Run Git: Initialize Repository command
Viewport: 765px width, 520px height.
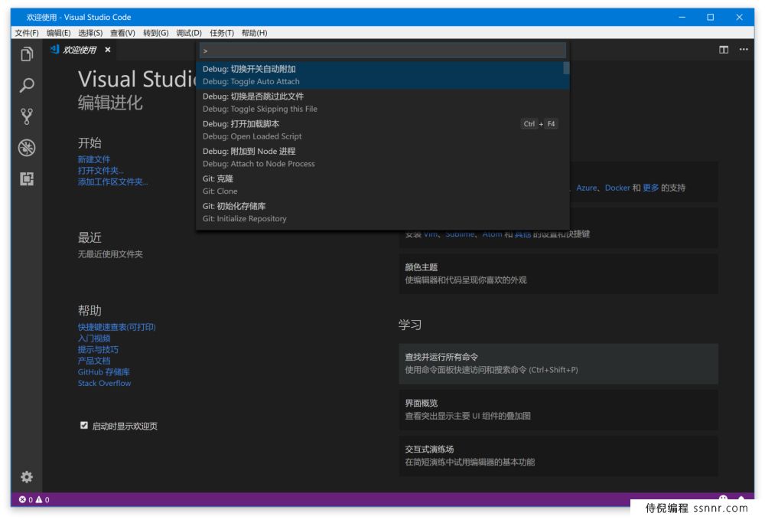pos(382,212)
